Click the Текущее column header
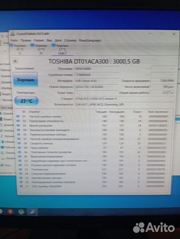The width and height of the screenshot is (180, 239). pos(101,112)
